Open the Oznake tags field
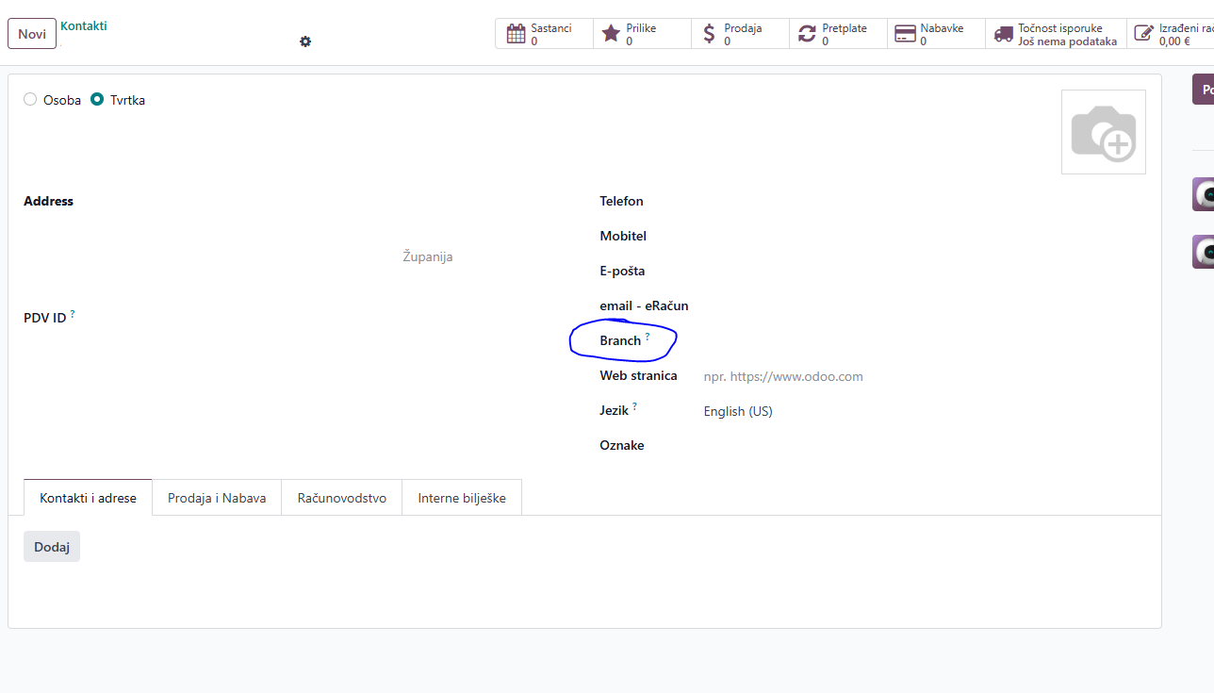 (848, 445)
